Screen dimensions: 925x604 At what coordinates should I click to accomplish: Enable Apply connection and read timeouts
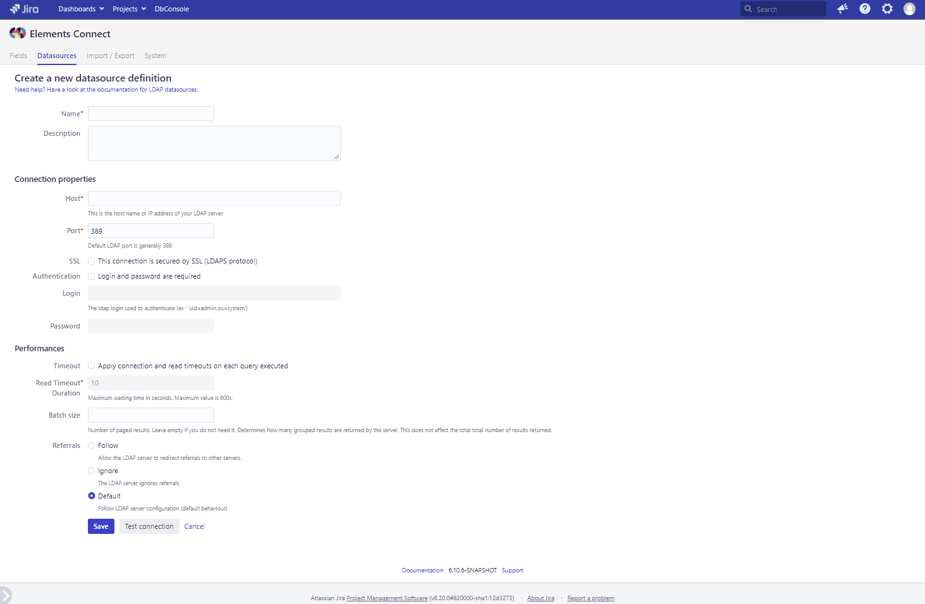click(x=92, y=366)
